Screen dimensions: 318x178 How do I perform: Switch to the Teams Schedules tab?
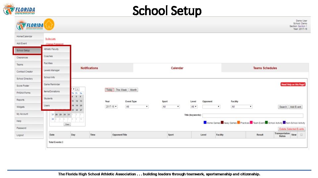point(265,68)
